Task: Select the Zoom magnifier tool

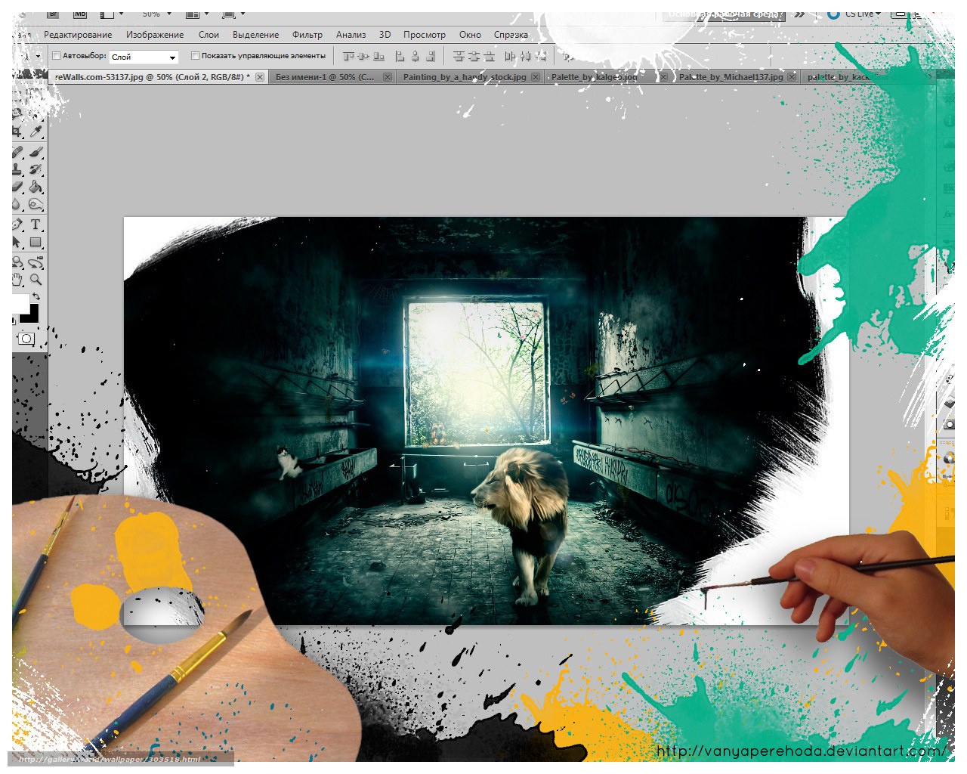Action: tap(36, 280)
